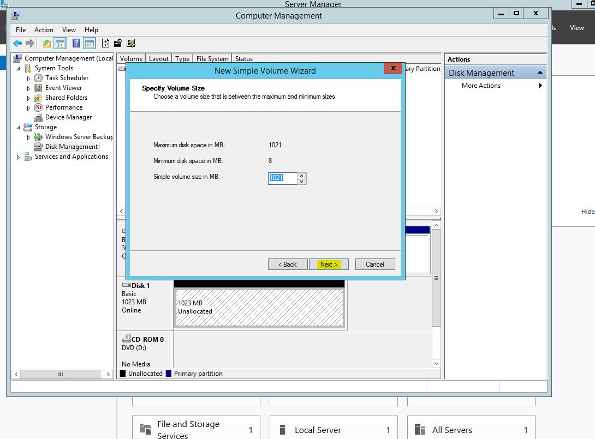Screen dimensions: 595x439
Task: Increase volume size with up spinner
Action: pyautogui.click(x=302, y=175)
